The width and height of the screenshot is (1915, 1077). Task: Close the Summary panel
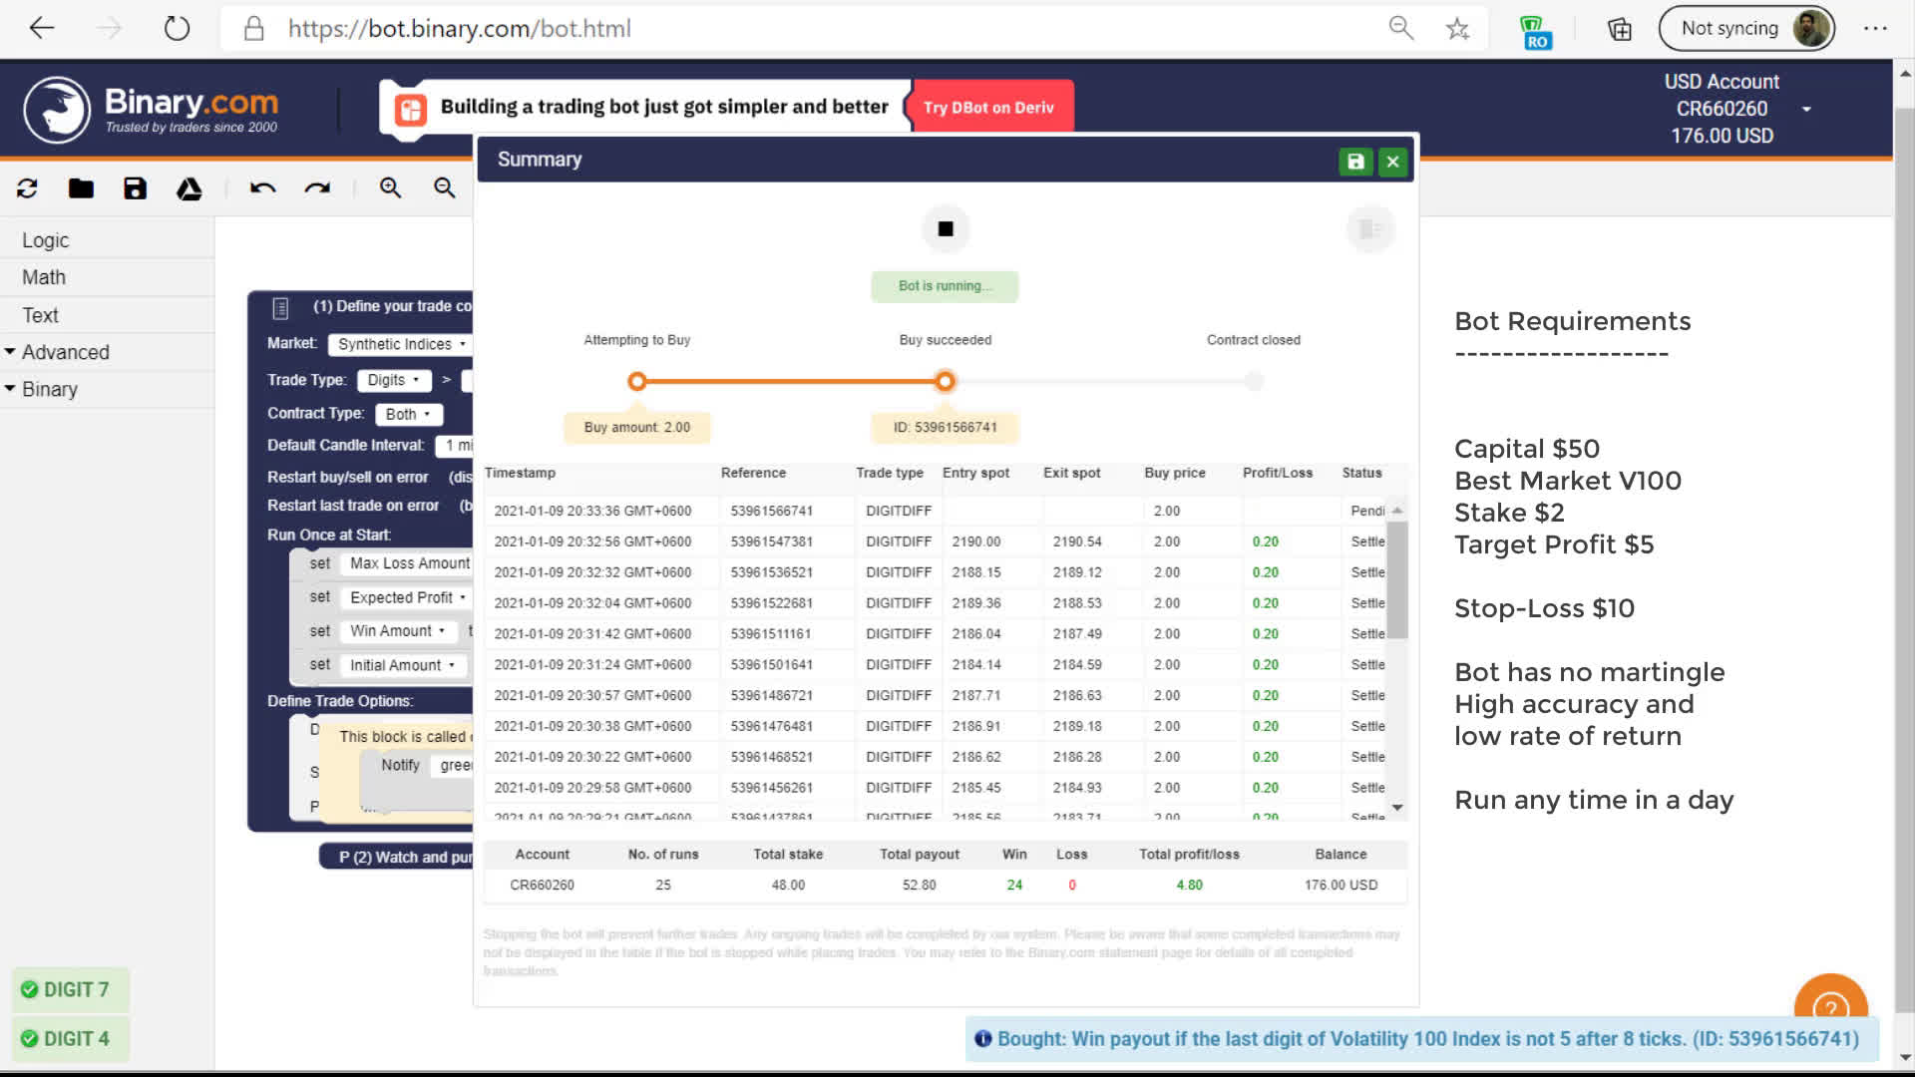(x=1393, y=162)
